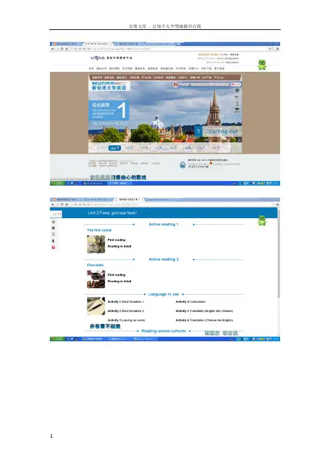Open Reading in detail under Chocolate

(x=120, y=281)
